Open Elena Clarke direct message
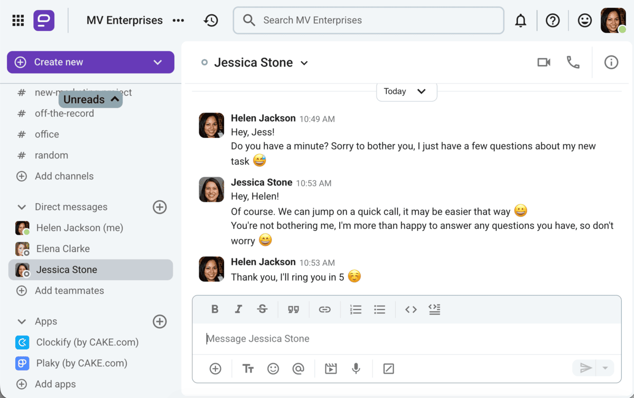The width and height of the screenshot is (634, 398). tap(63, 248)
